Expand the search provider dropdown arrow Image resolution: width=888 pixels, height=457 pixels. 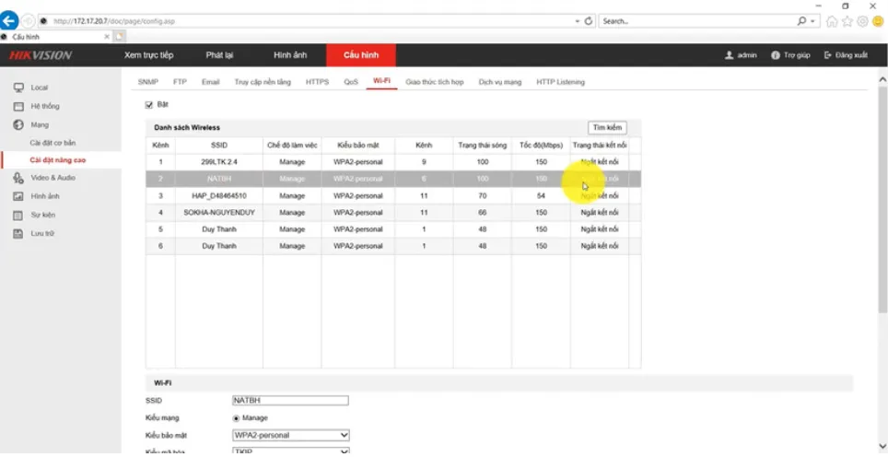[812, 21]
